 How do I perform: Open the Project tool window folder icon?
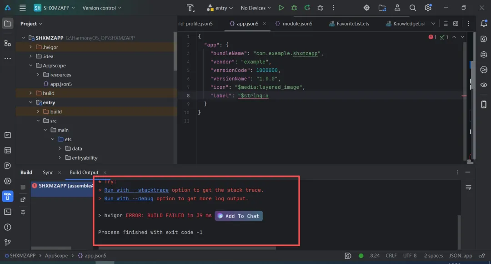pyautogui.click(x=8, y=24)
